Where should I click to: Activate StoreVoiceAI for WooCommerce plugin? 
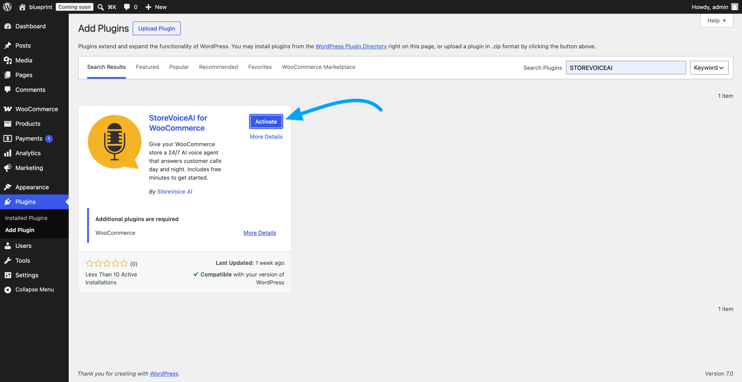point(266,122)
